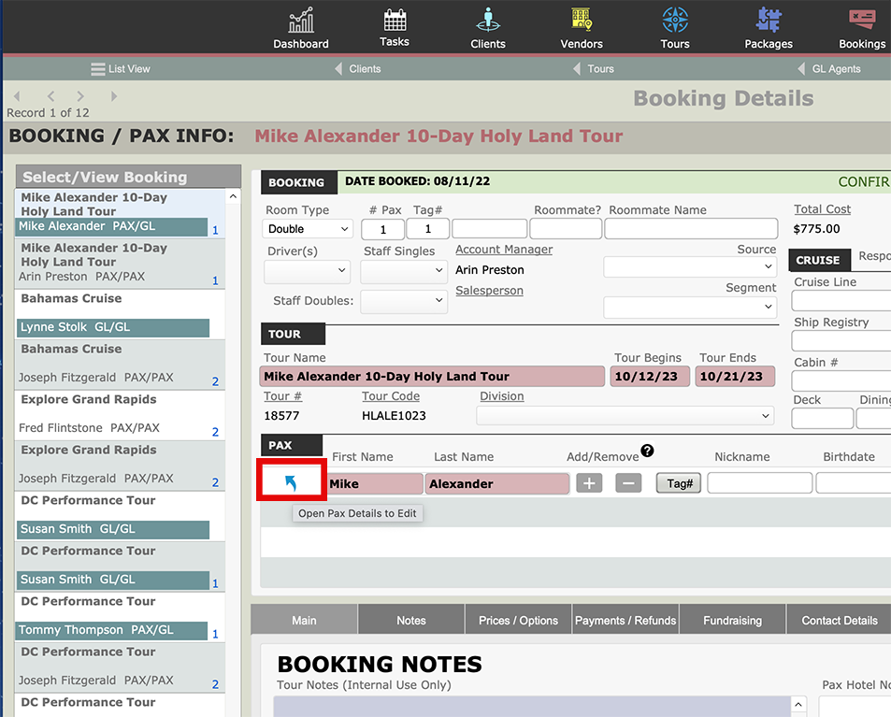
Task: Open Pax Details blue arrow icon
Action: coord(291,483)
